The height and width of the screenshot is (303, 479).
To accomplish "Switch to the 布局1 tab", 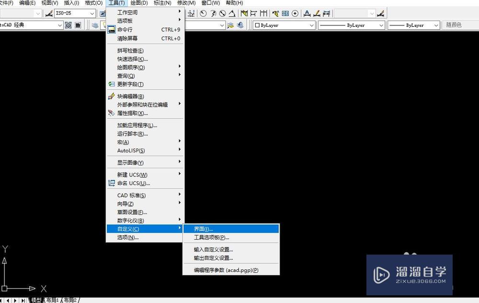I will pyautogui.click(x=53, y=300).
